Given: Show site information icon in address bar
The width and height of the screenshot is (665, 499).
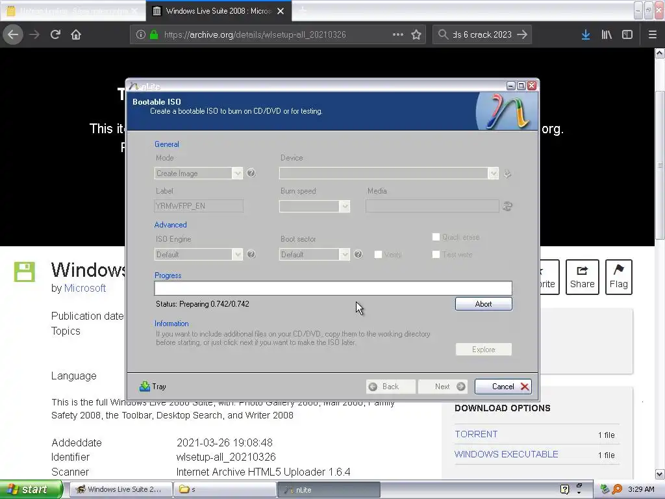Looking at the screenshot, I should click(x=141, y=35).
